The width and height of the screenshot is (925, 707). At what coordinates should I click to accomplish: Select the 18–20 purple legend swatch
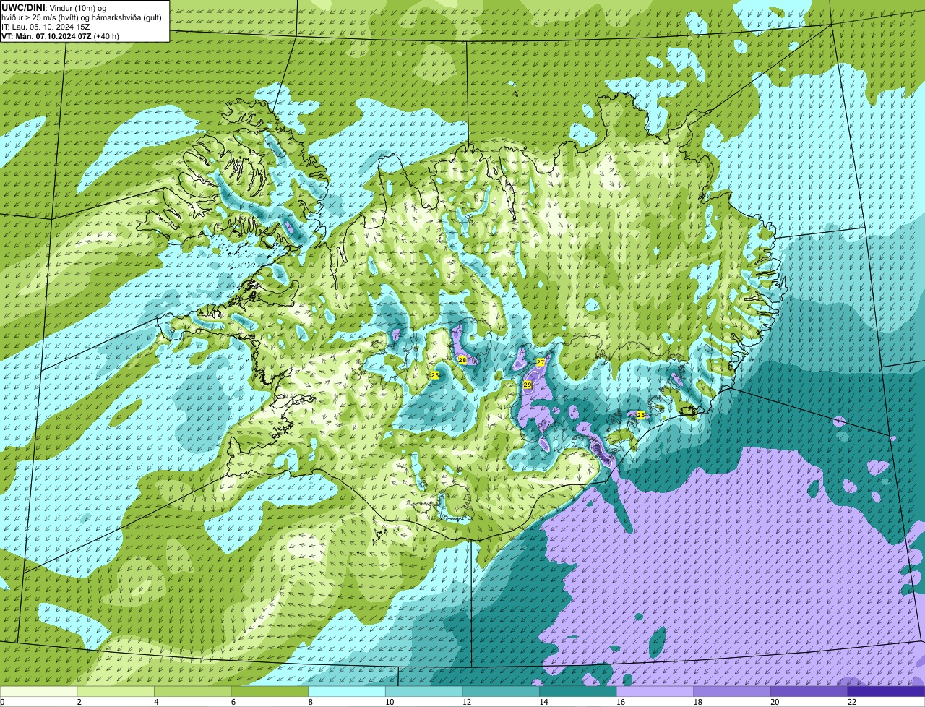point(732,691)
